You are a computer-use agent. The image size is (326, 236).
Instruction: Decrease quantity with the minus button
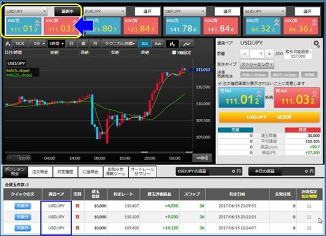pyautogui.click(x=244, y=54)
